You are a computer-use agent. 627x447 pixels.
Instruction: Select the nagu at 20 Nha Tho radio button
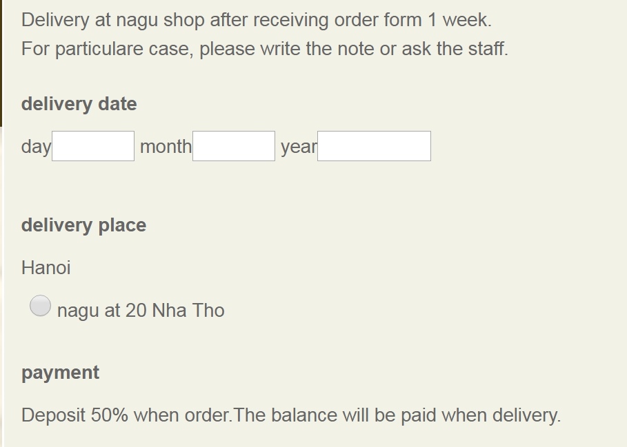point(40,306)
